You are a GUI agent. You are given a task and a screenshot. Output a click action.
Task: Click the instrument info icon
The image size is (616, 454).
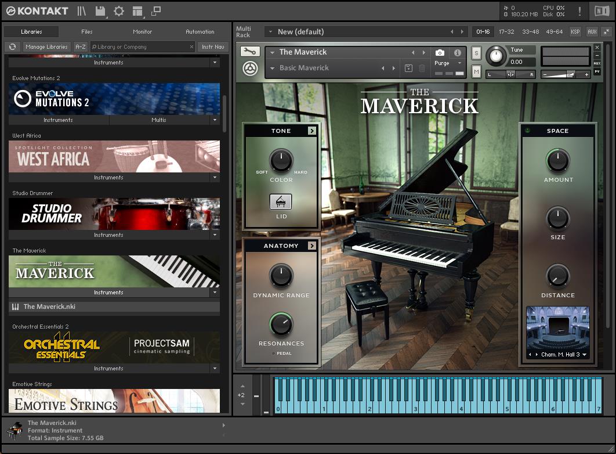tap(457, 53)
